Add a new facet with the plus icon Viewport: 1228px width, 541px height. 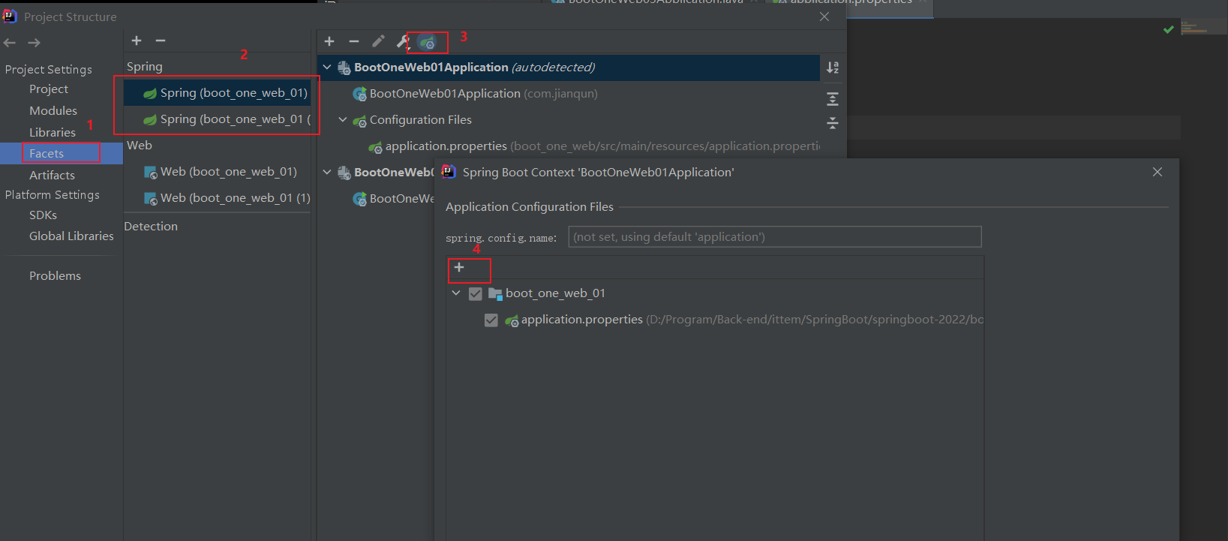(137, 41)
